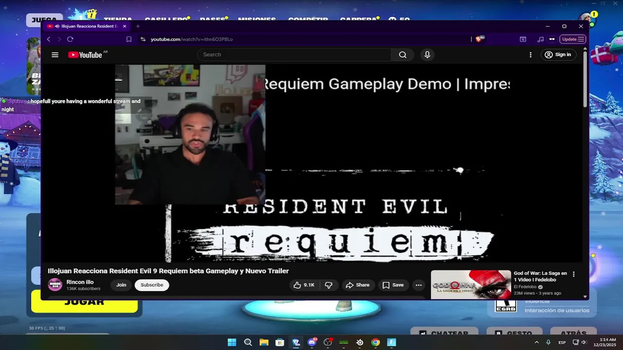Open File Explorer from the taskbar
Image resolution: width=623 pixels, height=350 pixels.
[264, 342]
